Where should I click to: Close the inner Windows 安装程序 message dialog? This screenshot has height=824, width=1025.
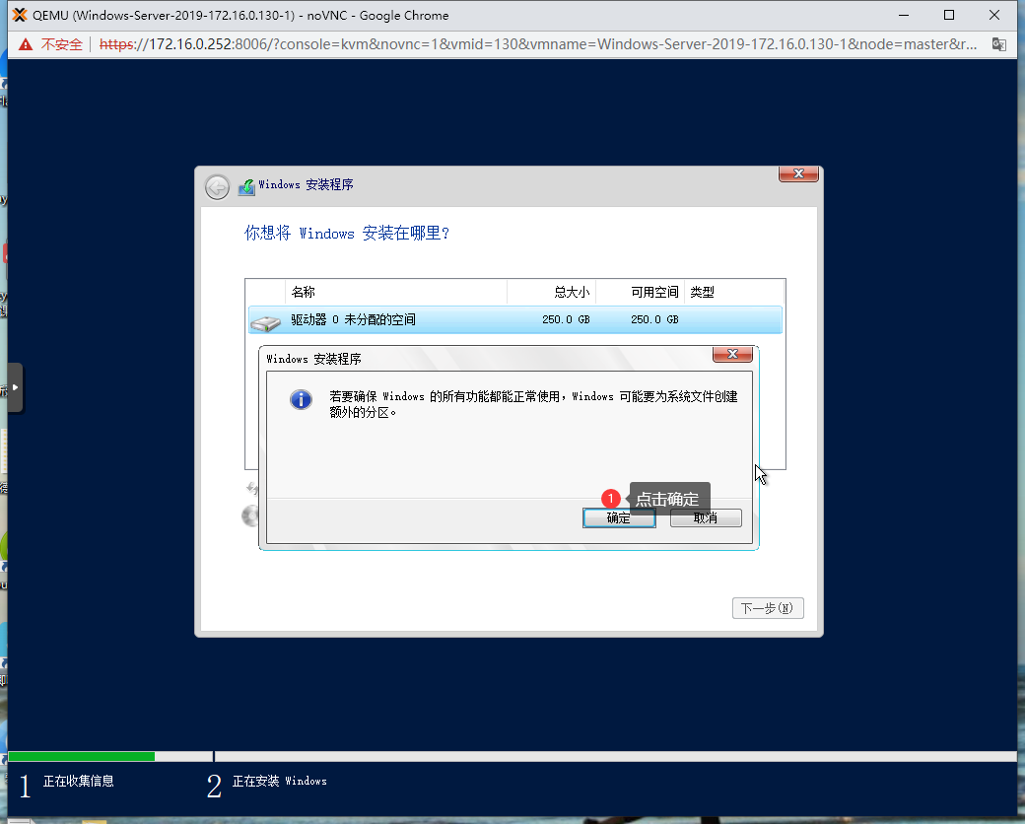tap(732, 354)
